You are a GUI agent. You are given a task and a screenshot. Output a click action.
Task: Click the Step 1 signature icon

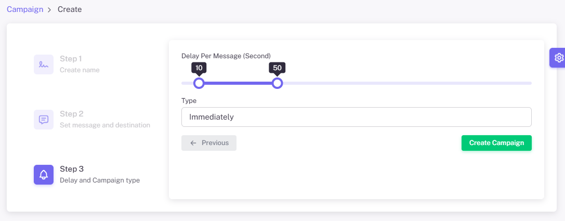[44, 64]
